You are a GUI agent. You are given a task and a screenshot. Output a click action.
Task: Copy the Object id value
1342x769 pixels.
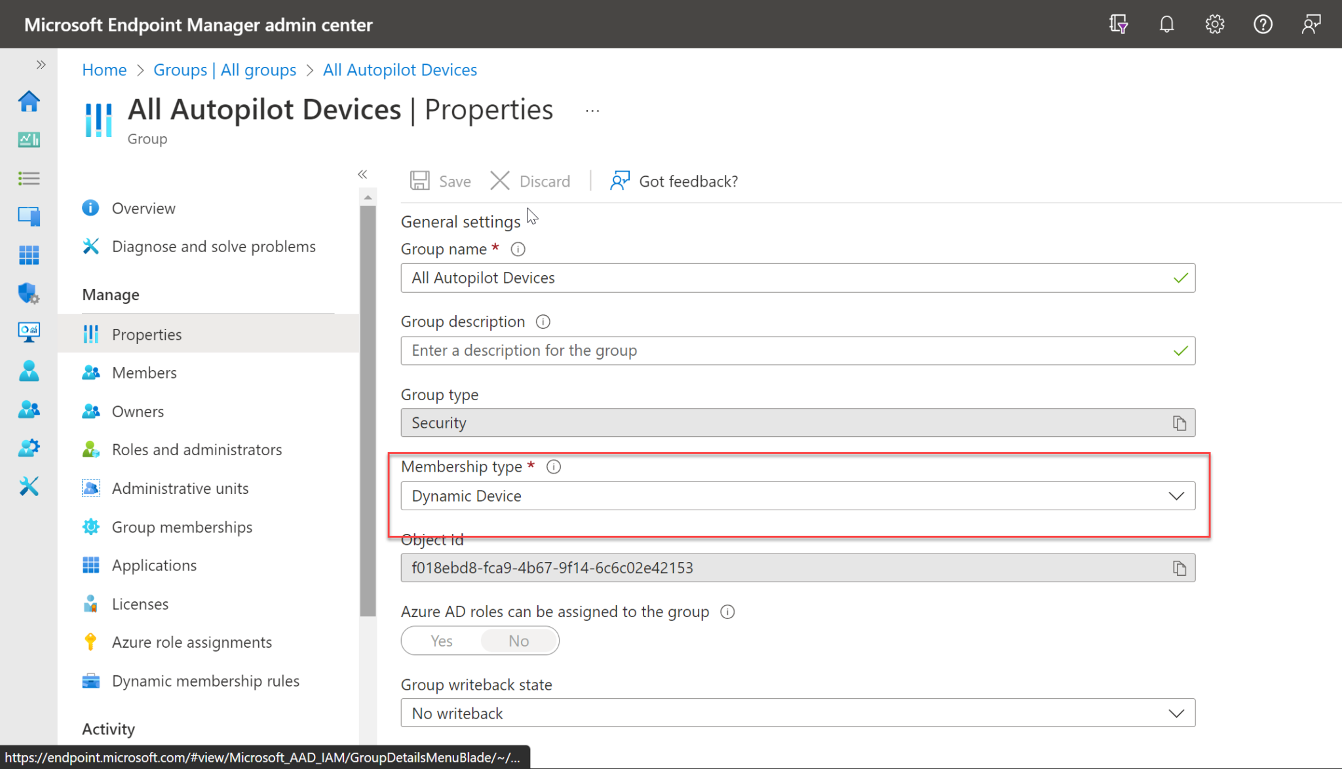1179,568
